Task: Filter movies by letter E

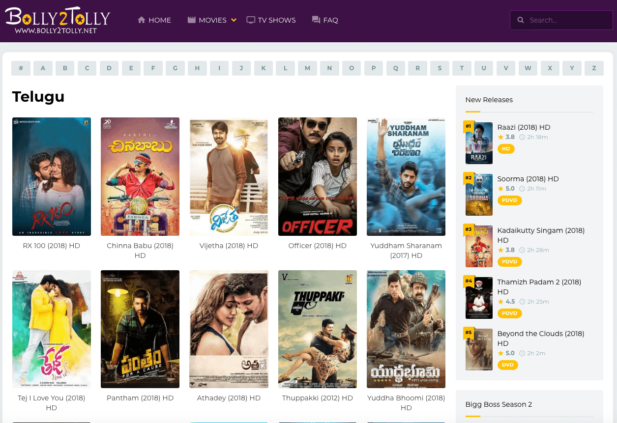Action: [131, 68]
